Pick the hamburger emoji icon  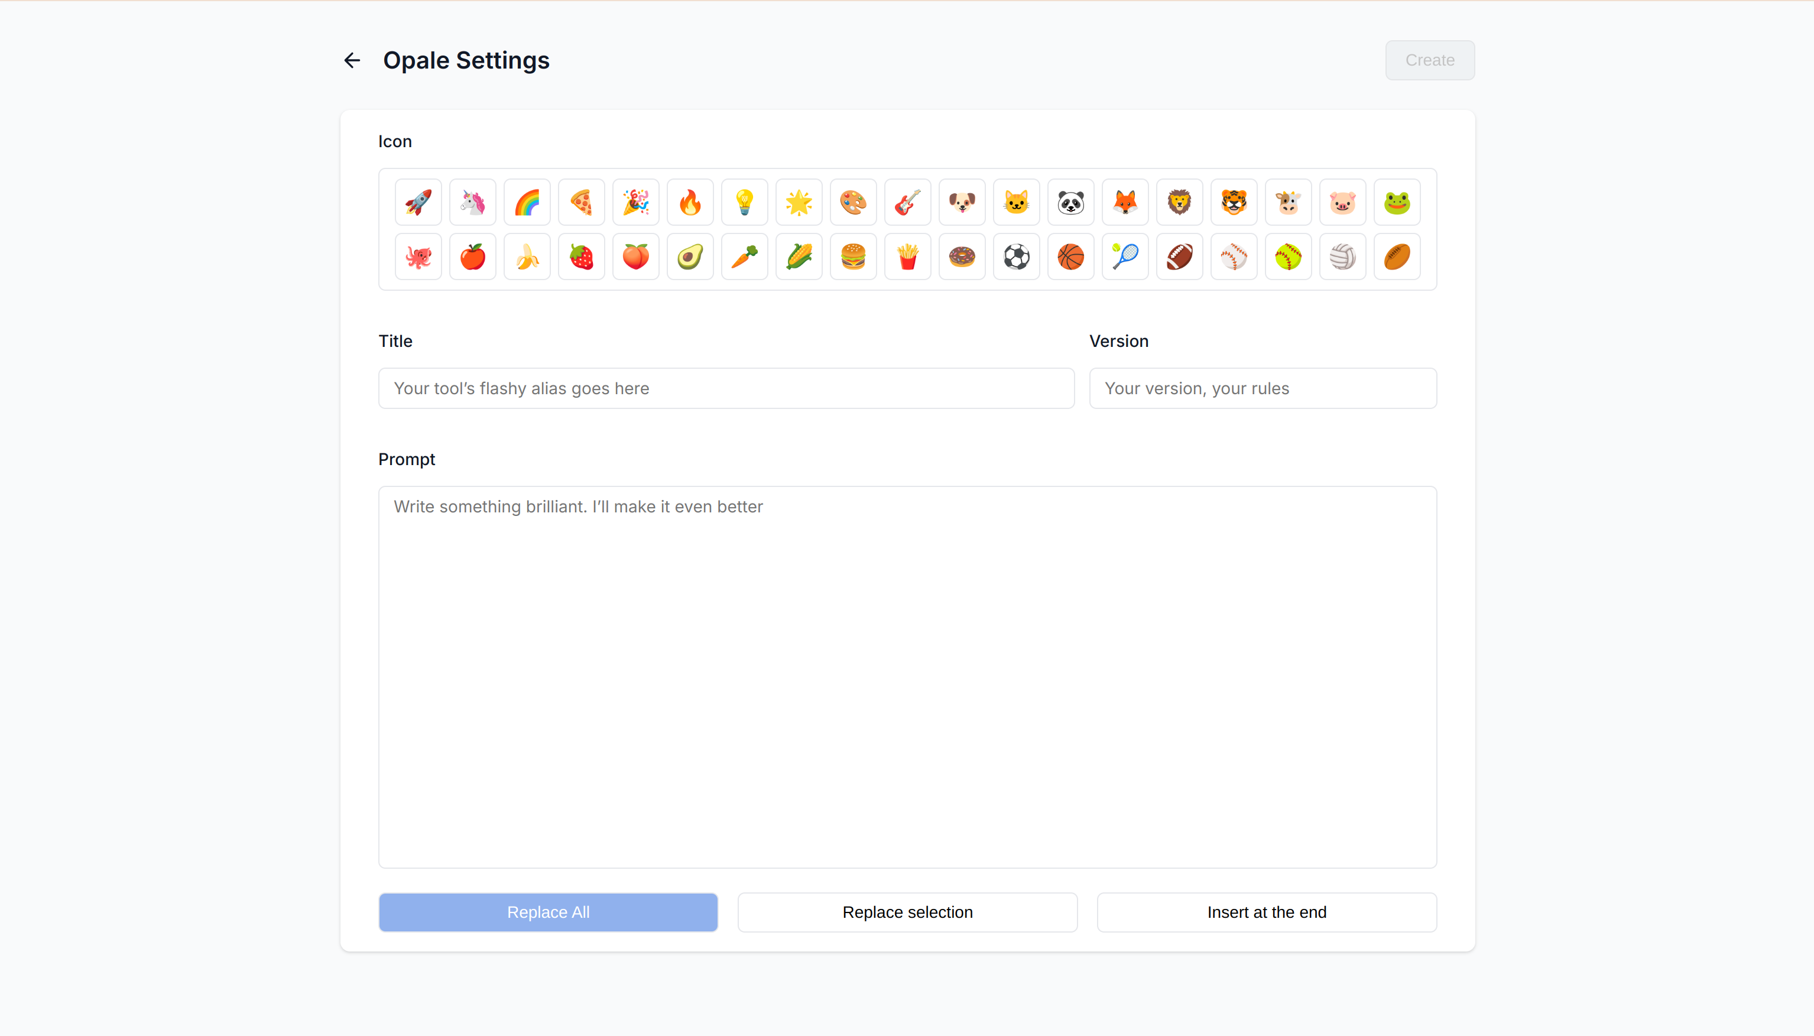coord(854,257)
